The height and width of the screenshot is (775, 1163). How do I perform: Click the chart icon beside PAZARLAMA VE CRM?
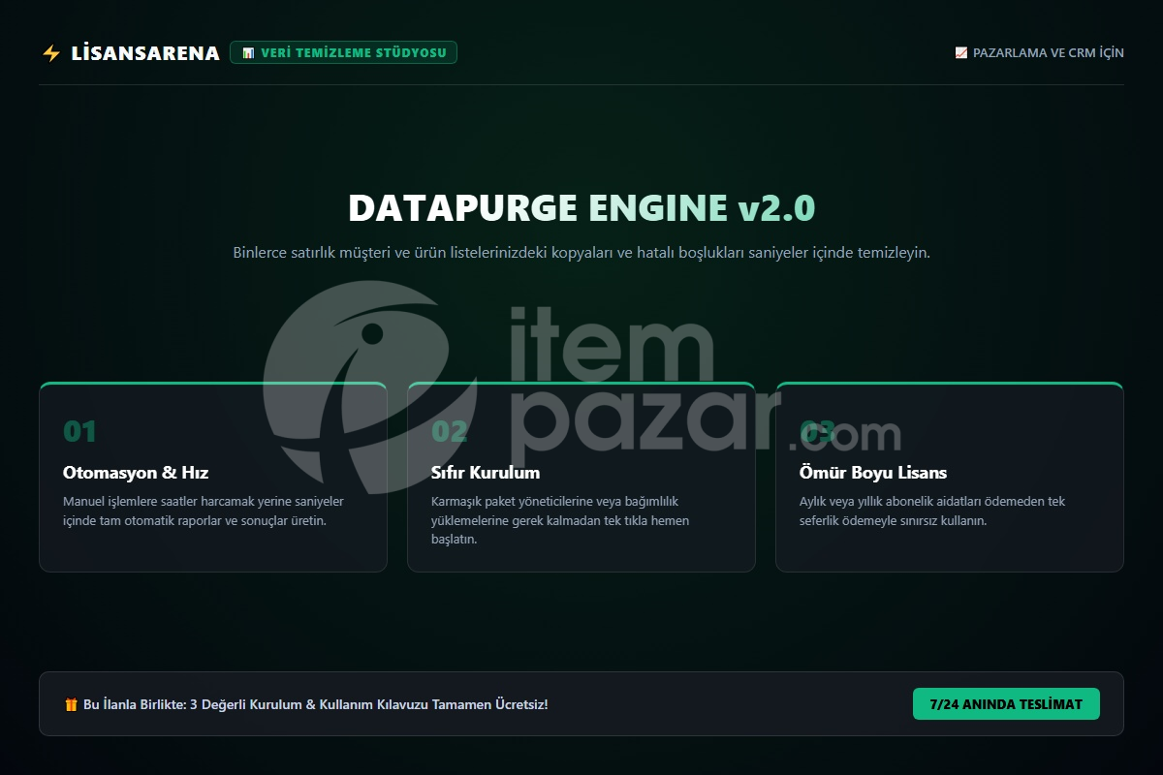(x=960, y=53)
